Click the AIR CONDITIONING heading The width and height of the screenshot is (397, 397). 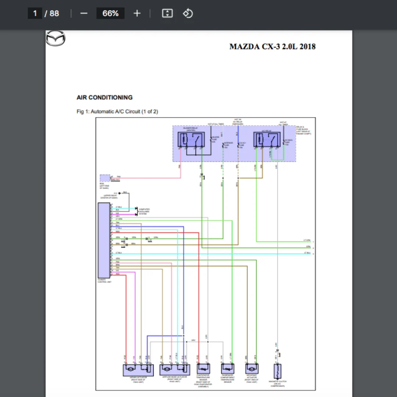click(104, 97)
